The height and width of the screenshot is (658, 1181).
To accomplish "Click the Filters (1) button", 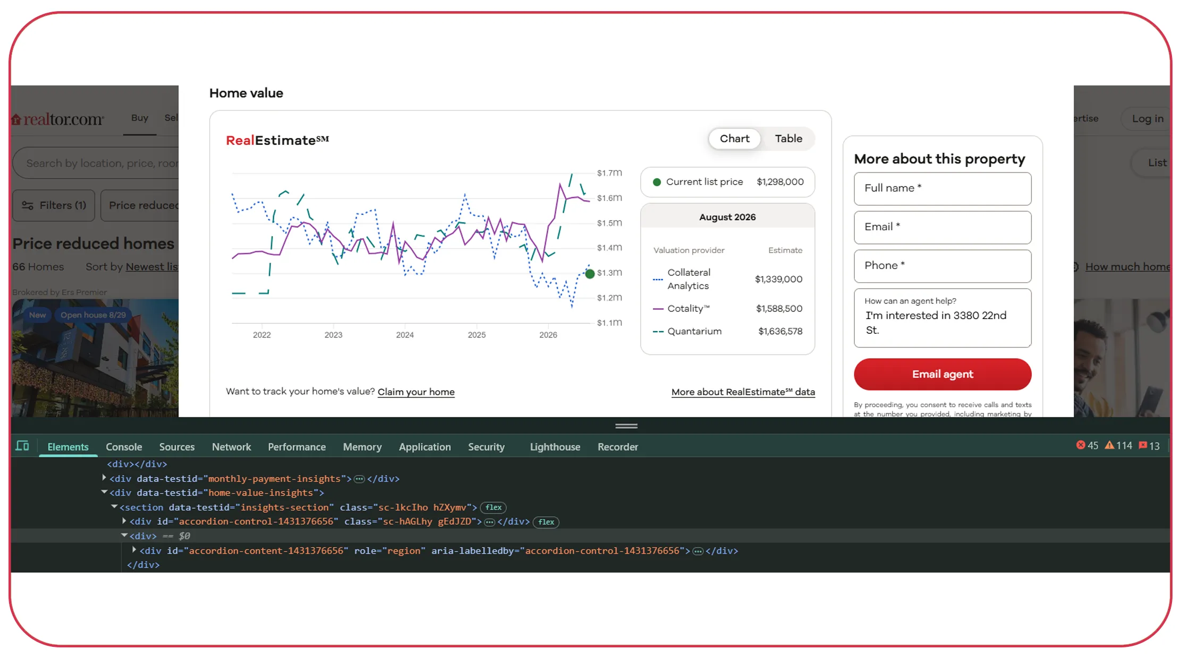I will 54,205.
